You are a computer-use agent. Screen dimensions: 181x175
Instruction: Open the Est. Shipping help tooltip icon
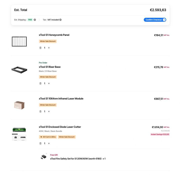(35, 20)
